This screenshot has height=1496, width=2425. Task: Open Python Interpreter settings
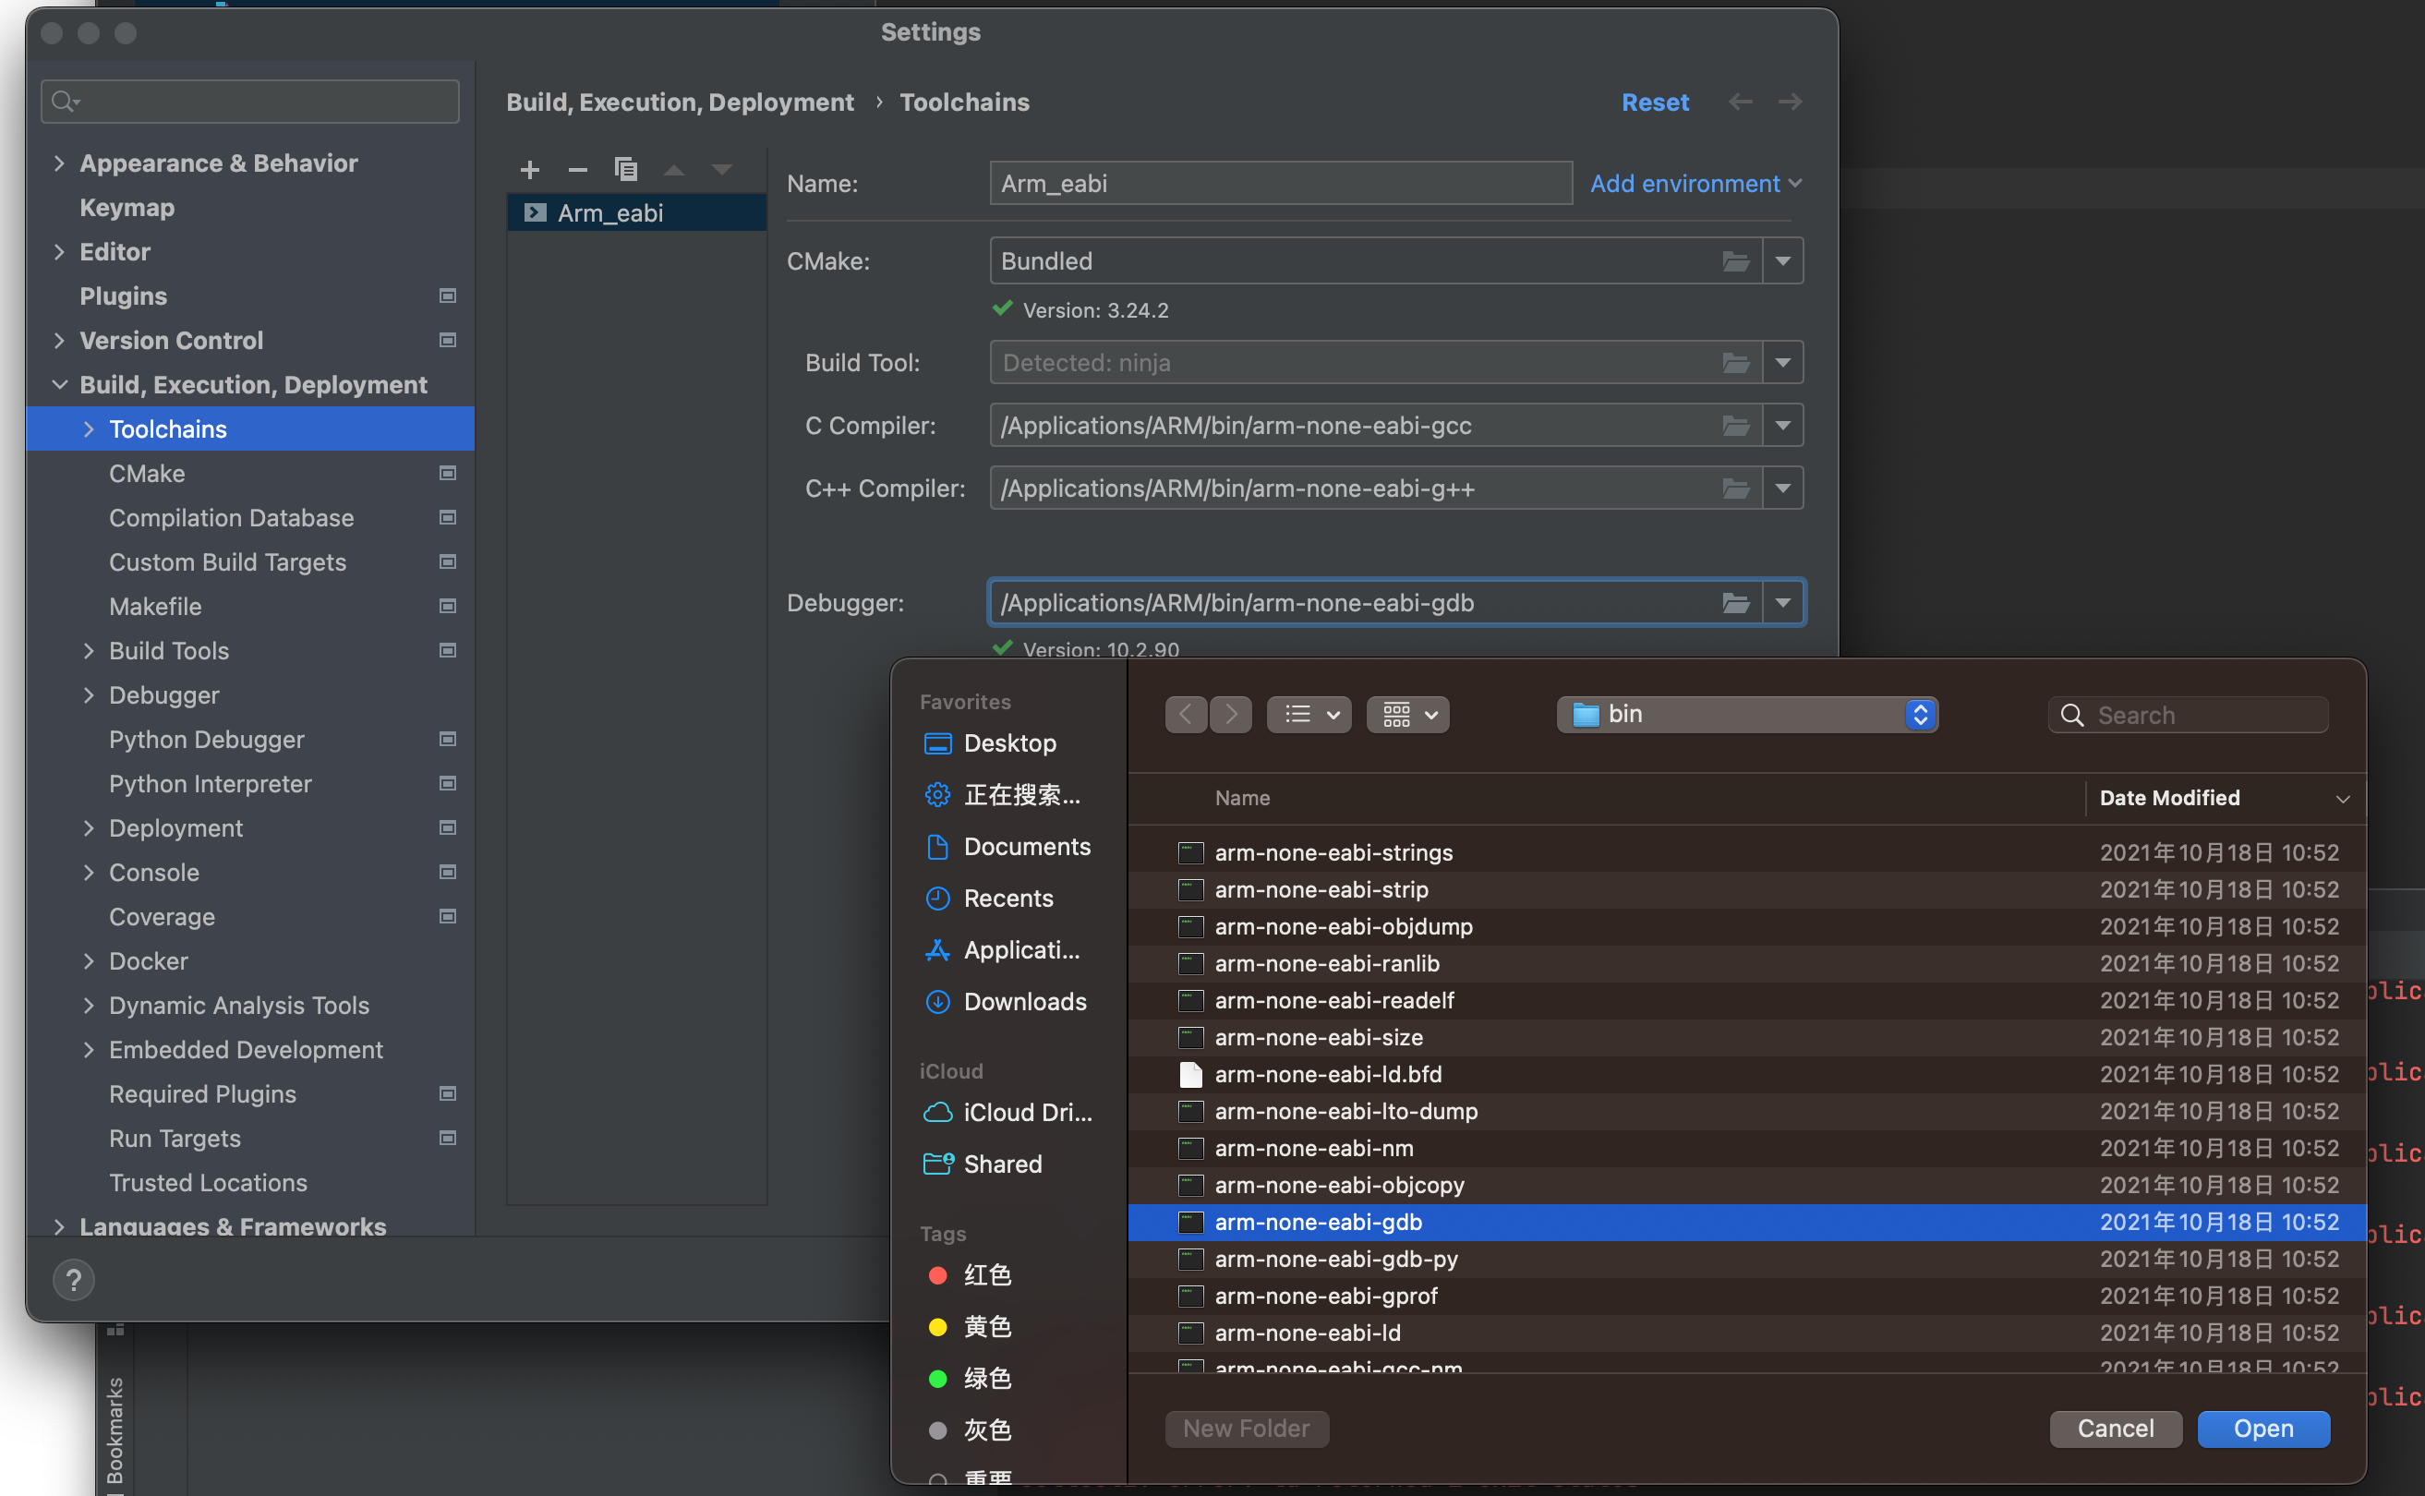(x=210, y=784)
